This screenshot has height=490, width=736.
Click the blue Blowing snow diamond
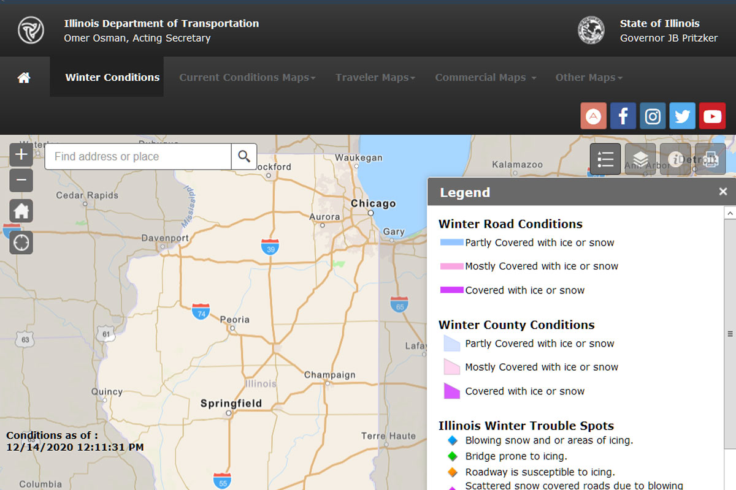(x=453, y=440)
